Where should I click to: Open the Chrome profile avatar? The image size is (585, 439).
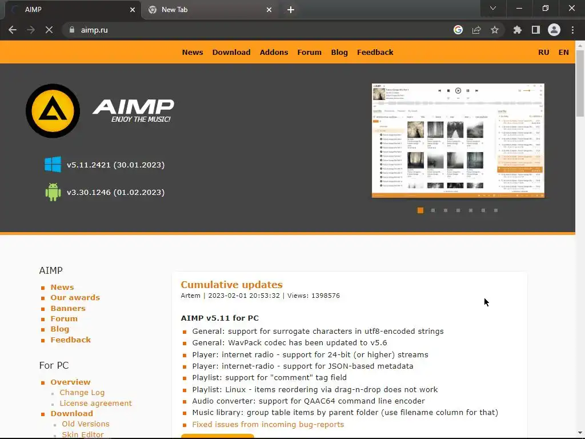[x=554, y=30]
